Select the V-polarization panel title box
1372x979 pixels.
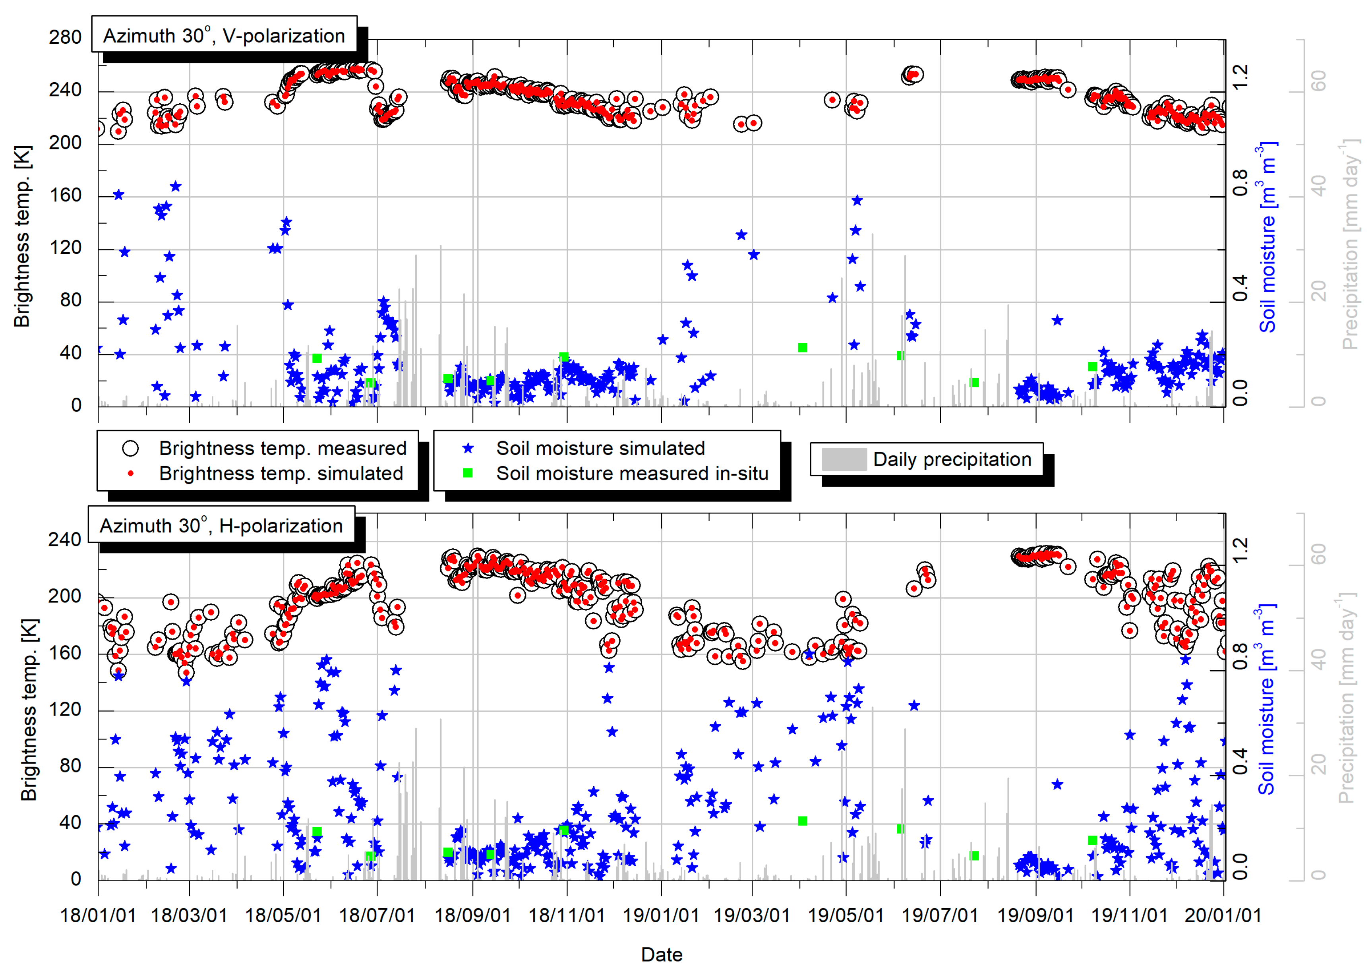pyautogui.click(x=224, y=35)
